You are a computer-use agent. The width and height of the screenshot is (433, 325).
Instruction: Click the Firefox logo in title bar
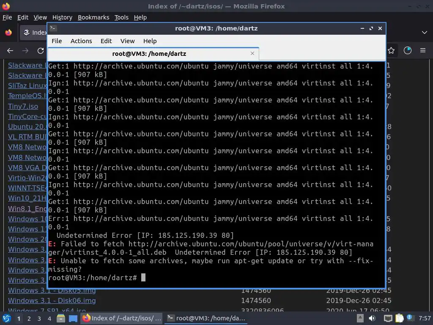[6, 6]
